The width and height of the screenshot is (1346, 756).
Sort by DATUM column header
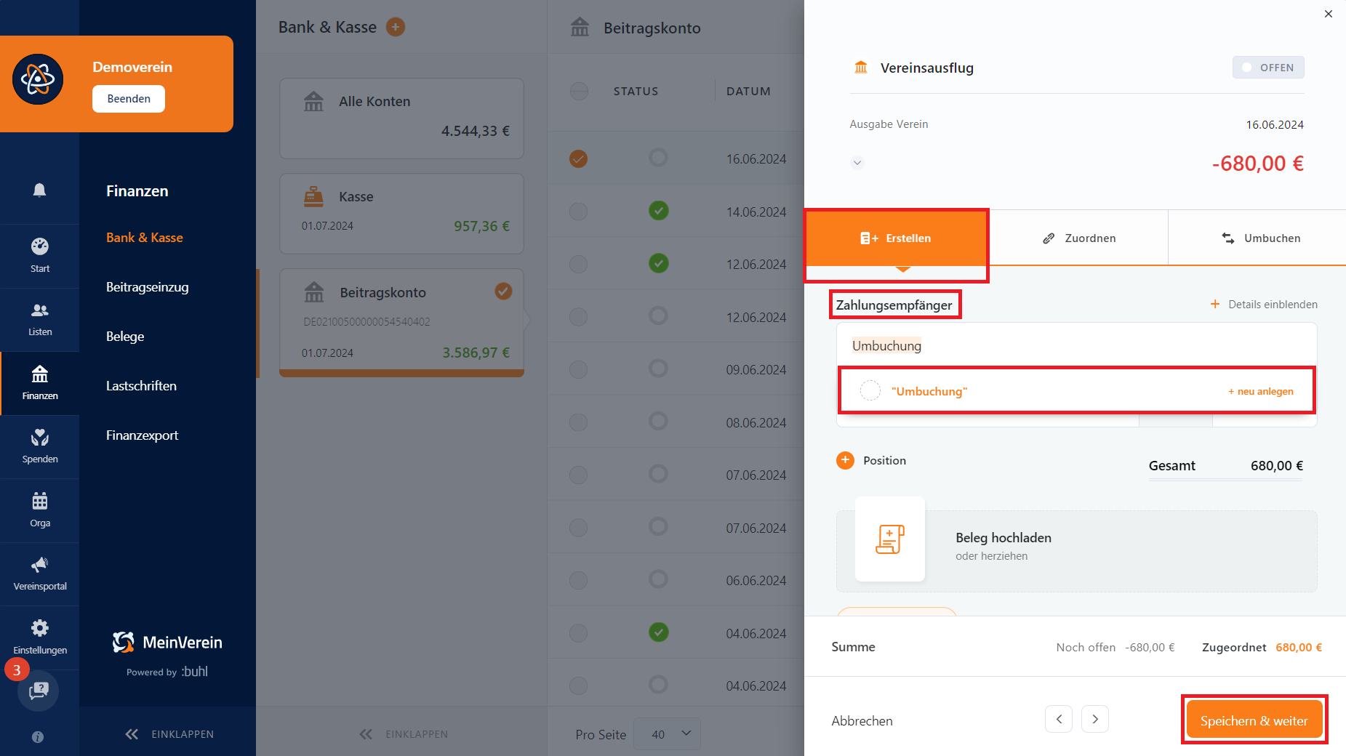tap(748, 92)
